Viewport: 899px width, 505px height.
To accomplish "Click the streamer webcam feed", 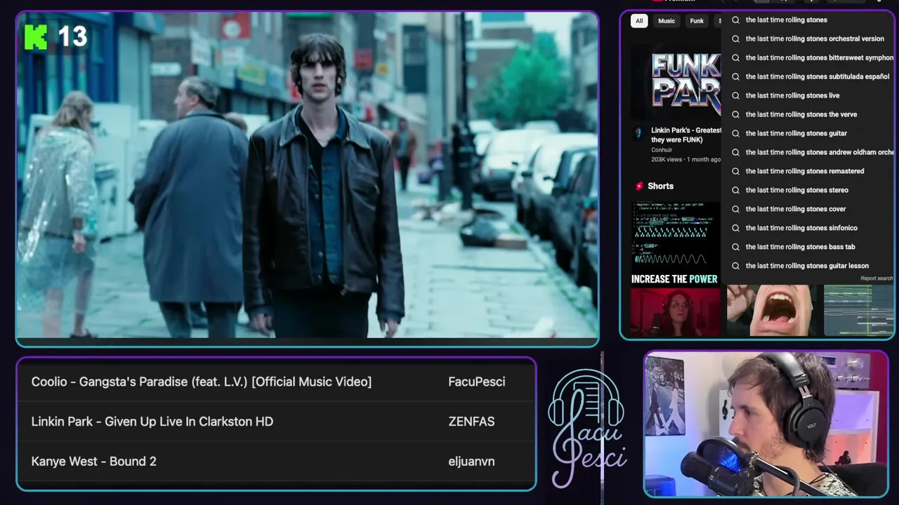I will click(x=766, y=424).
